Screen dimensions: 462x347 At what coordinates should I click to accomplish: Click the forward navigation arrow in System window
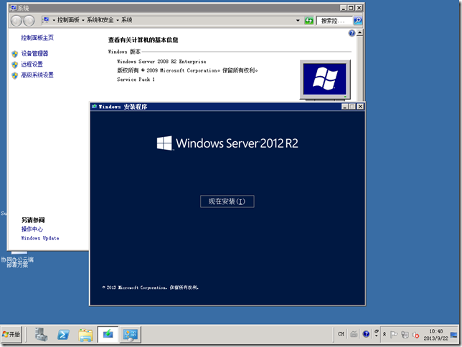point(29,20)
